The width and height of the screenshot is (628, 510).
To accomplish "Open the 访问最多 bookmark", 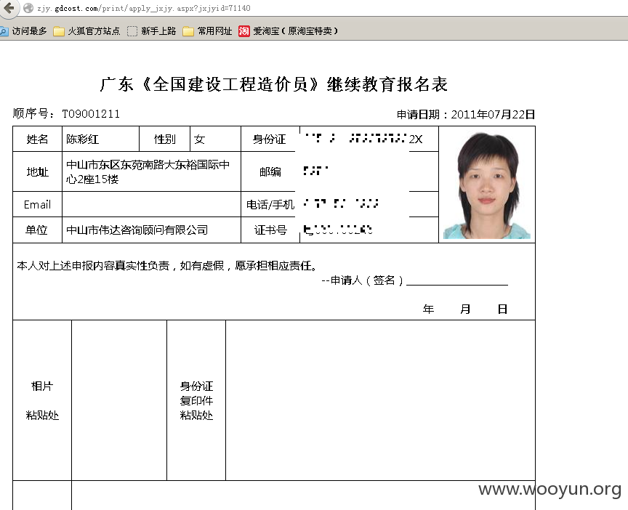I will tap(24, 31).
